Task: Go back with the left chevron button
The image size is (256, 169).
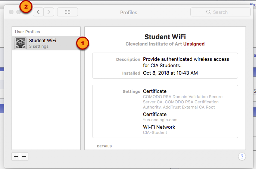Action: (38, 12)
